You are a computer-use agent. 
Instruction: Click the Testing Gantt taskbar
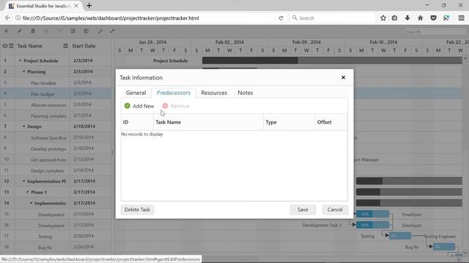[400, 236]
